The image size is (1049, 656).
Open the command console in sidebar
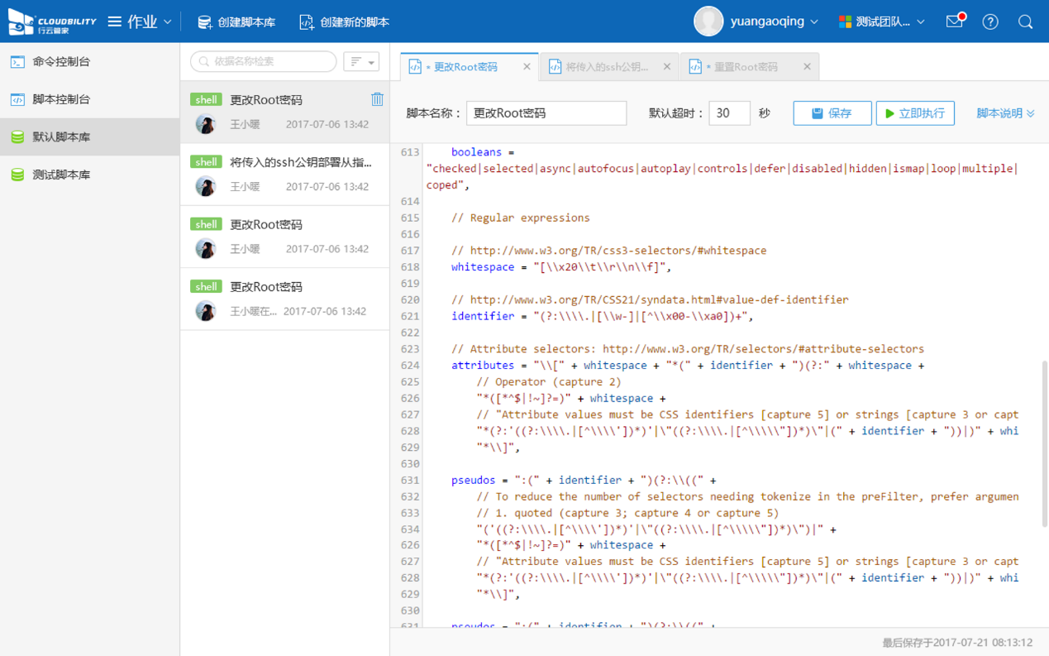click(x=61, y=61)
